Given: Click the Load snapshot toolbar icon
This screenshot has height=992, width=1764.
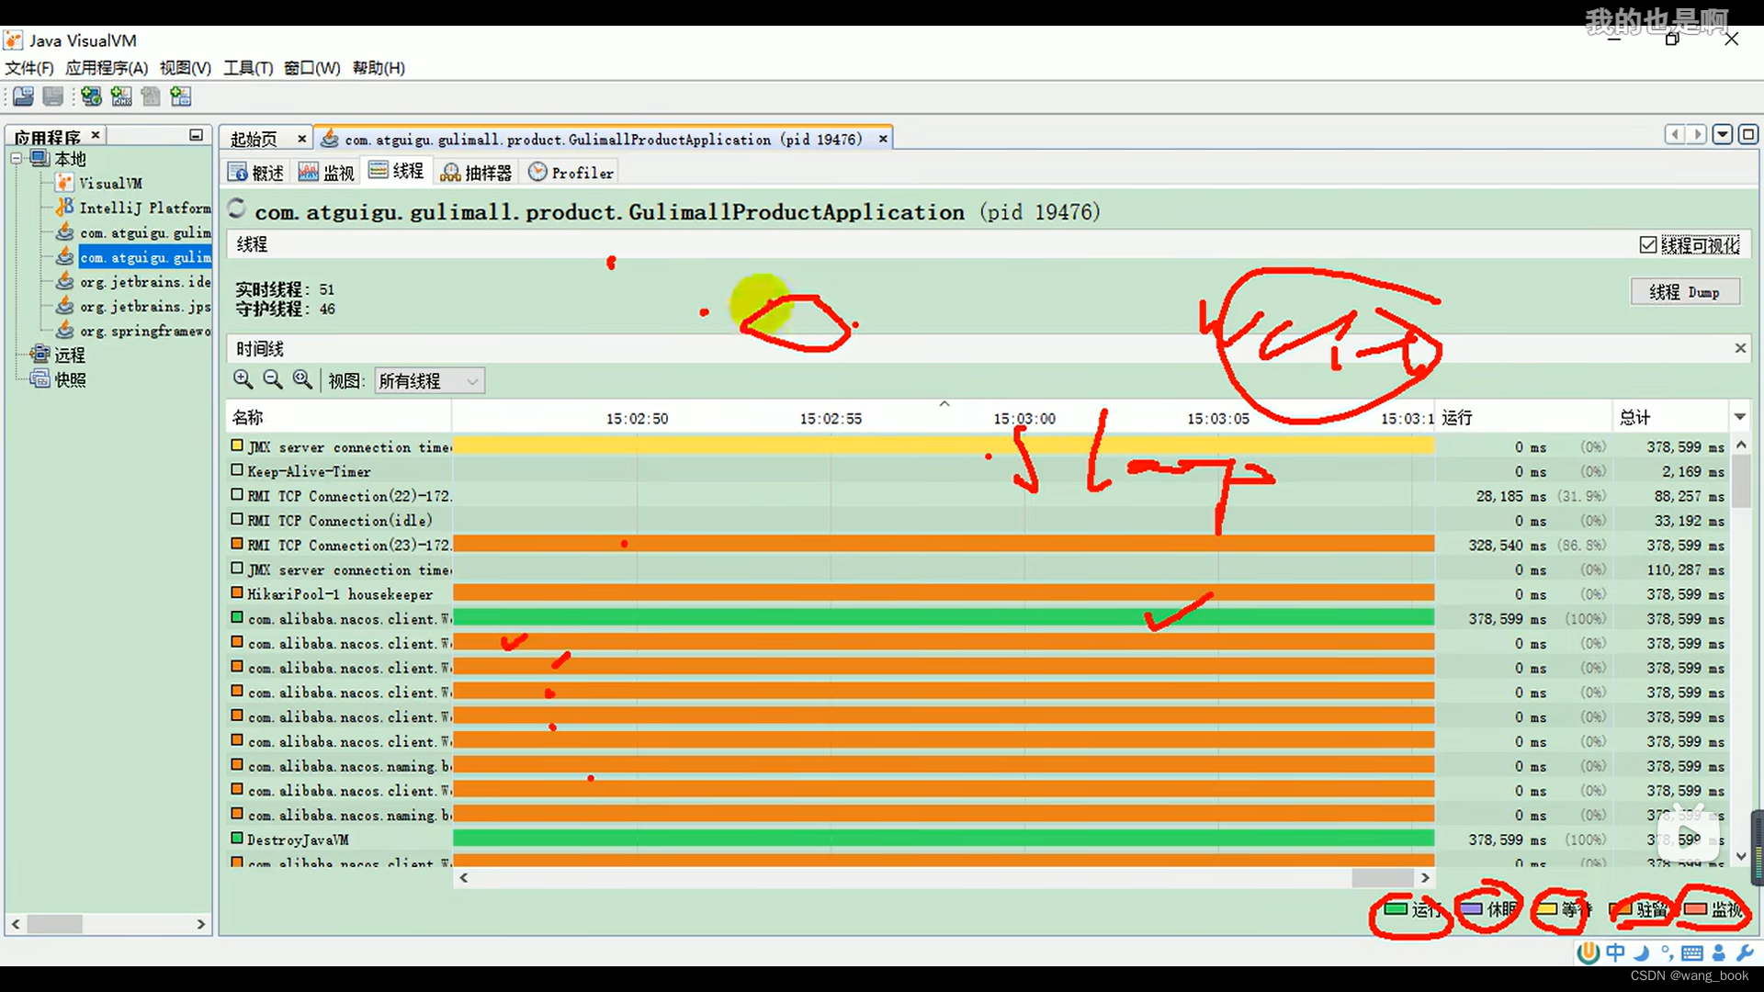Looking at the screenshot, I should click(x=24, y=96).
